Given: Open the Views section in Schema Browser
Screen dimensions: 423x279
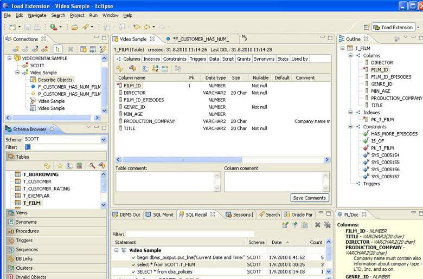Looking at the screenshot, I should pyautogui.click(x=56, y=213).
